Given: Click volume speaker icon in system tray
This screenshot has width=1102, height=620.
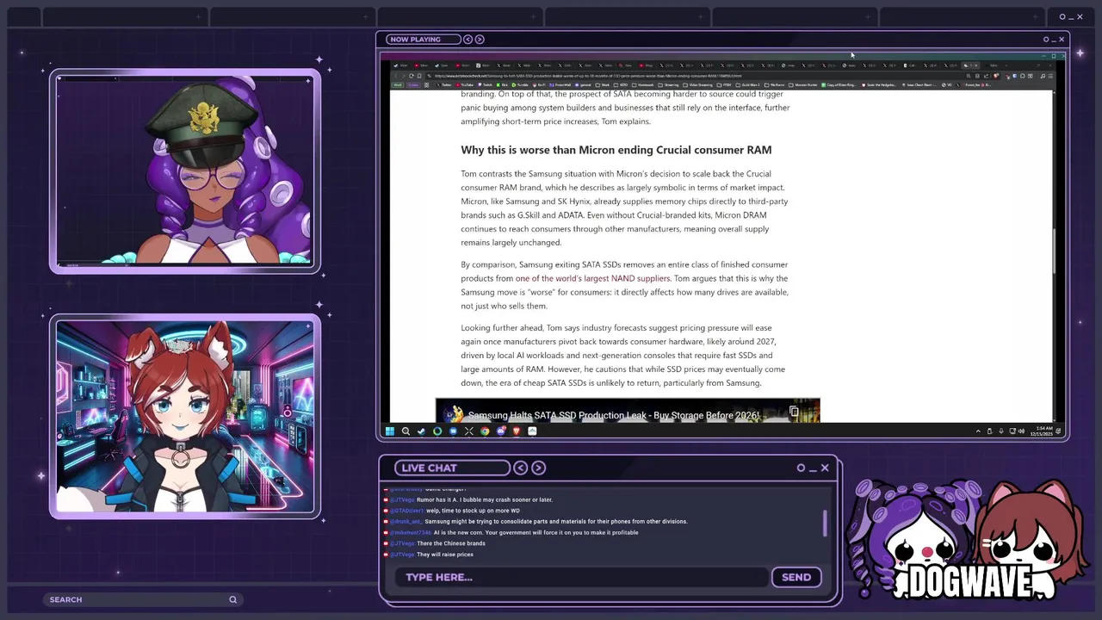Looking at the screenshot, I should click(1021, 431).
